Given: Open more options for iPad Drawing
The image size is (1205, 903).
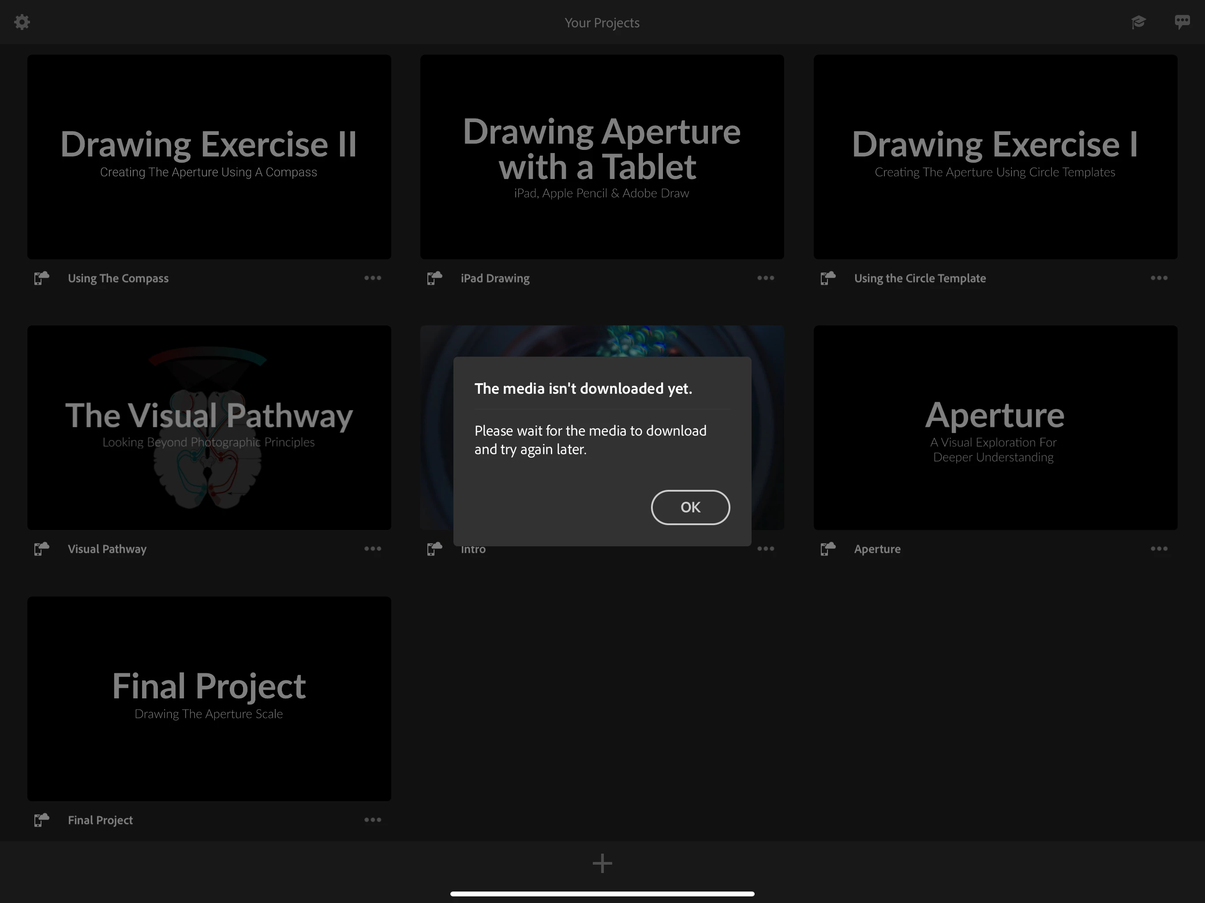Looking at the screenshot, I should click(765, 278).
